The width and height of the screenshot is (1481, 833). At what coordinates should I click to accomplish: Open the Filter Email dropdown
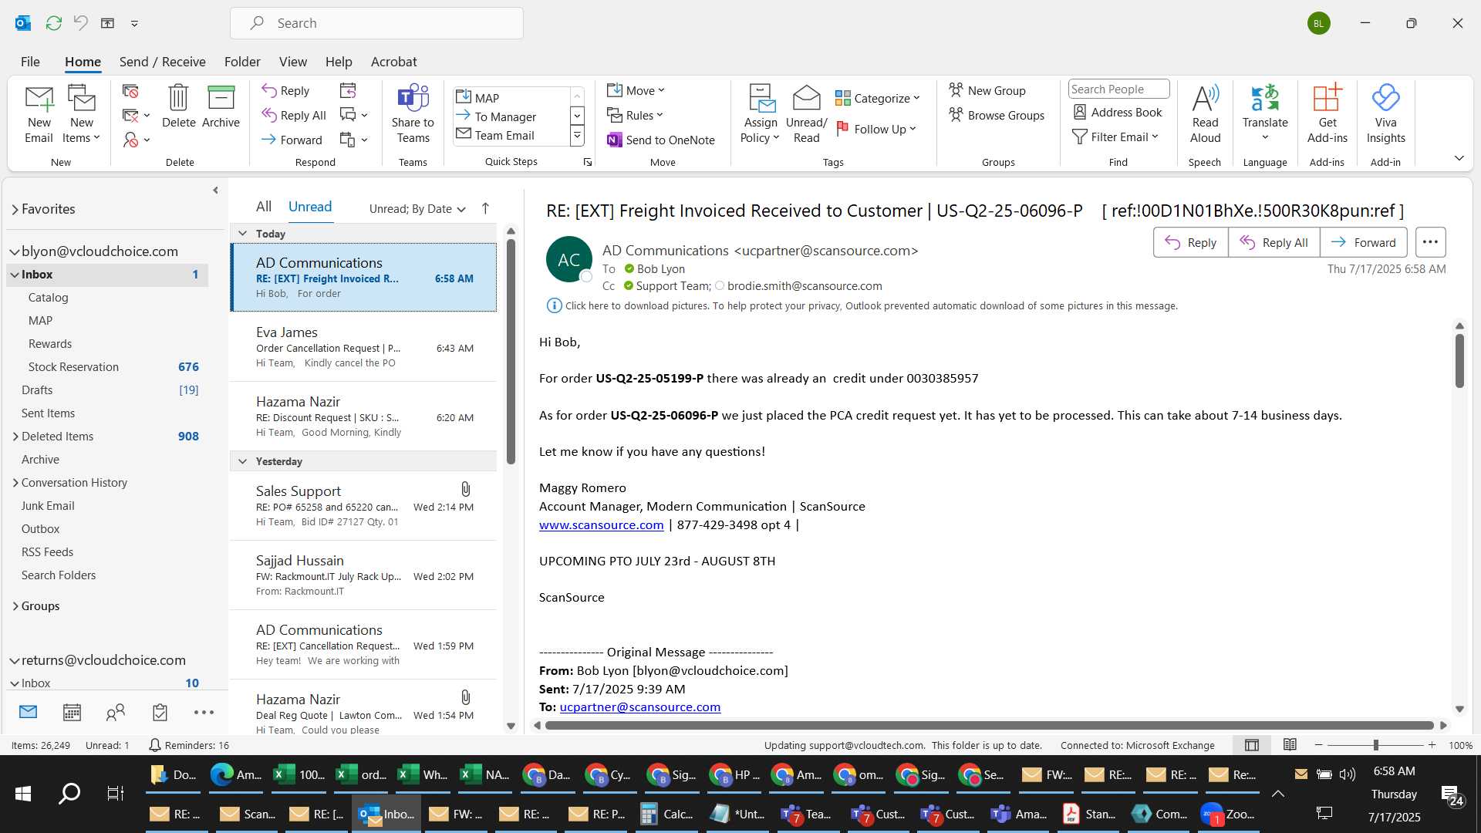1115,137
